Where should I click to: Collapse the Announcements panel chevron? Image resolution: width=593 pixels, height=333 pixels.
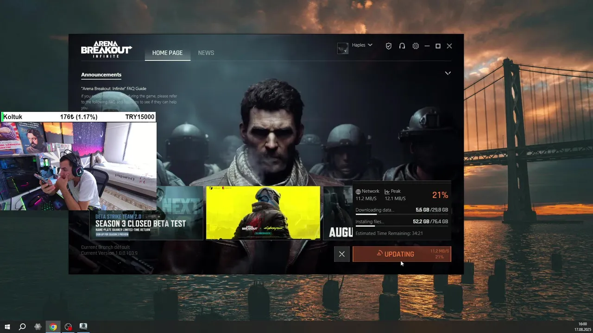(448, 73)
